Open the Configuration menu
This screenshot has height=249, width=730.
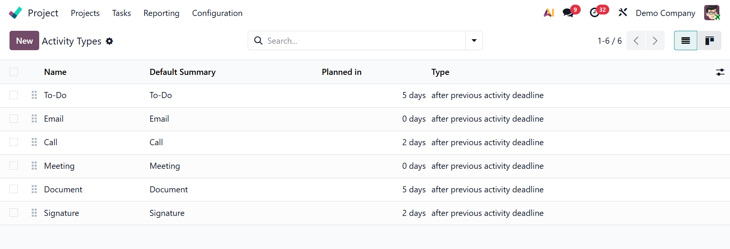click(x=217, y=13)
